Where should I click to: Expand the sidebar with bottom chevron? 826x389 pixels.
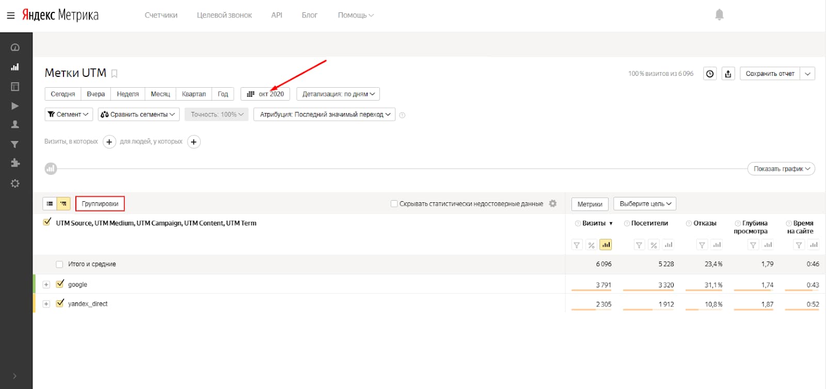tap(14, 376)
